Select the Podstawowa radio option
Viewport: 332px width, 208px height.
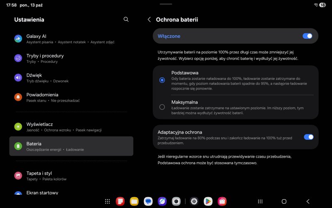[162, 80]
